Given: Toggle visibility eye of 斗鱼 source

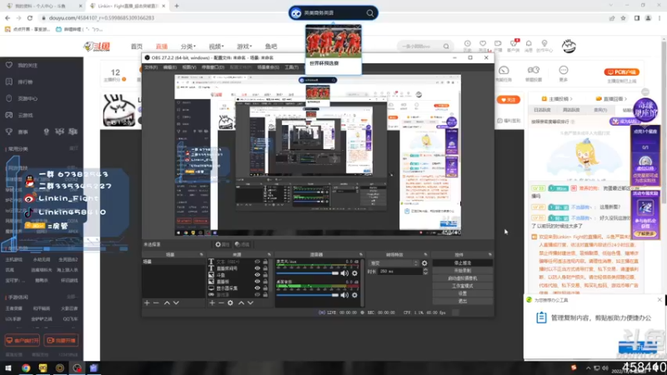Looking at the screenshot, I should pos(258,275).
